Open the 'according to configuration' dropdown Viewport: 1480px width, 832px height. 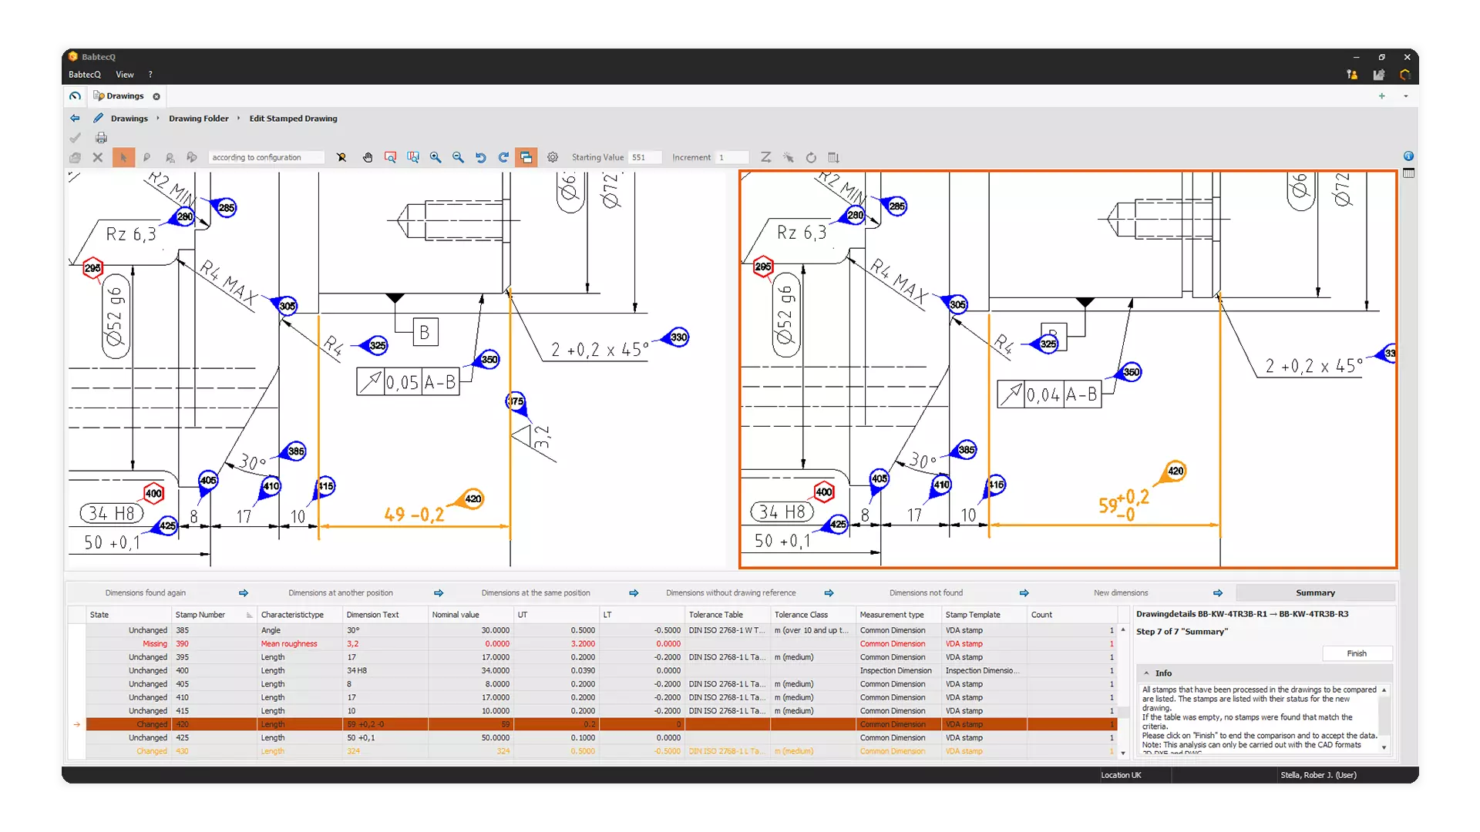(267, 157)
